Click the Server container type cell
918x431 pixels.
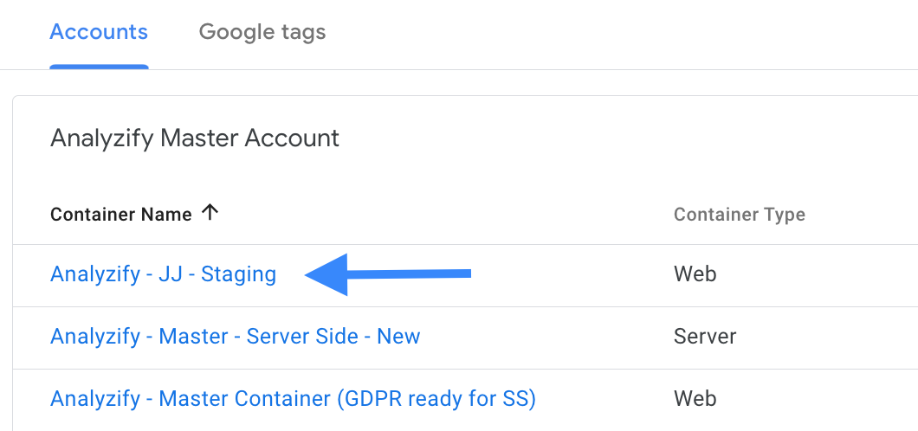705,337
